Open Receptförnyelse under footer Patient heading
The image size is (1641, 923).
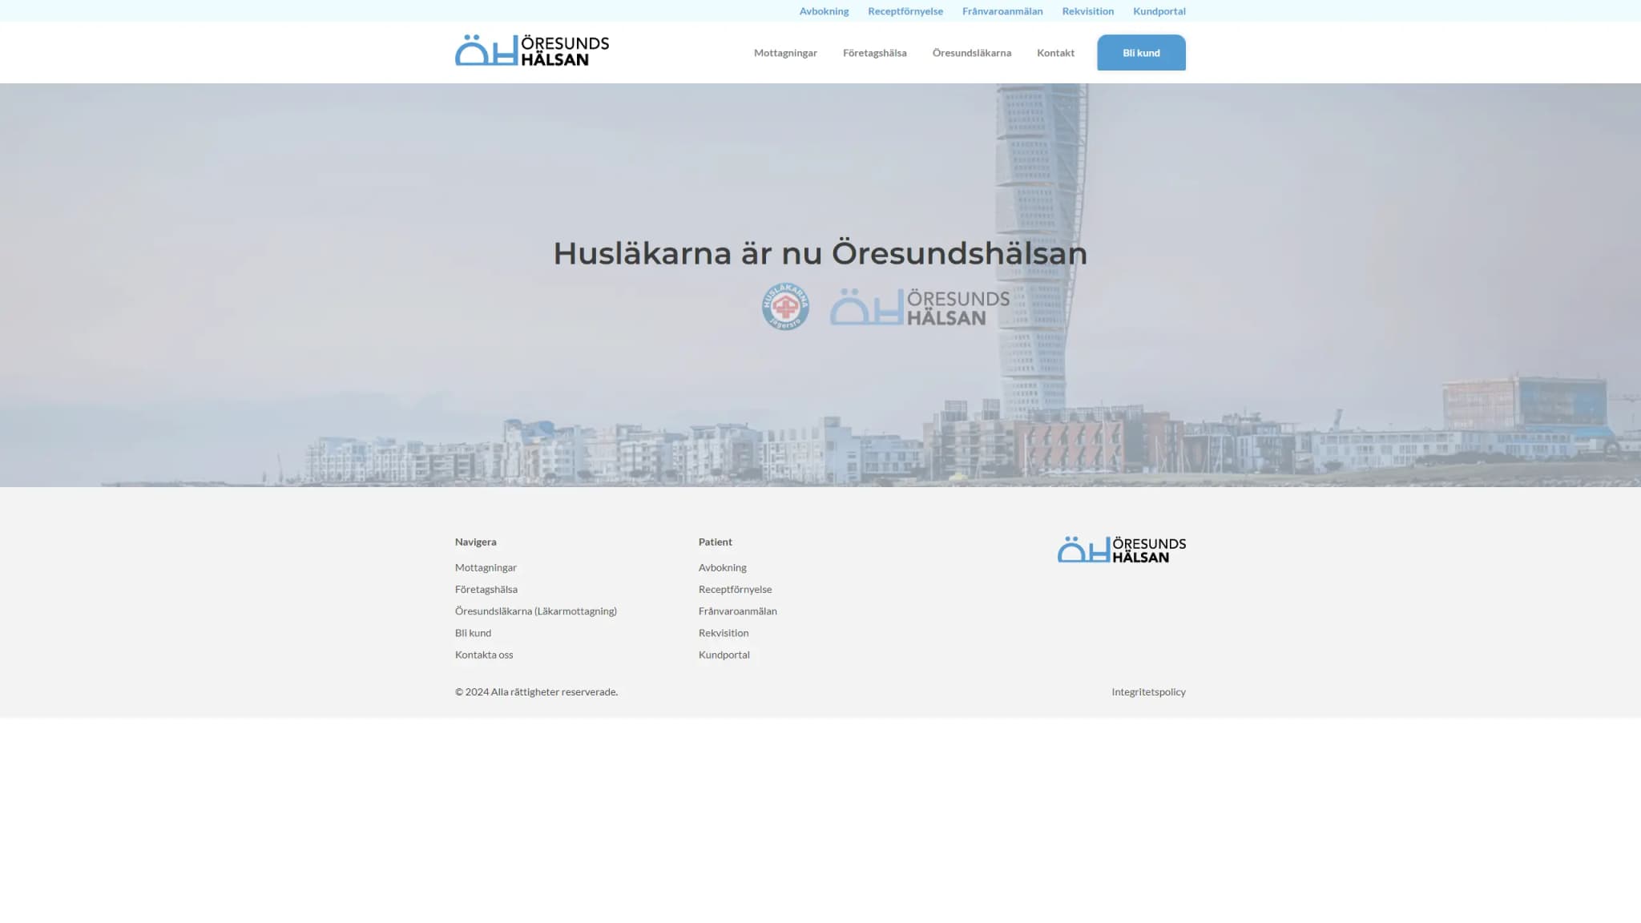pos(736,589)
